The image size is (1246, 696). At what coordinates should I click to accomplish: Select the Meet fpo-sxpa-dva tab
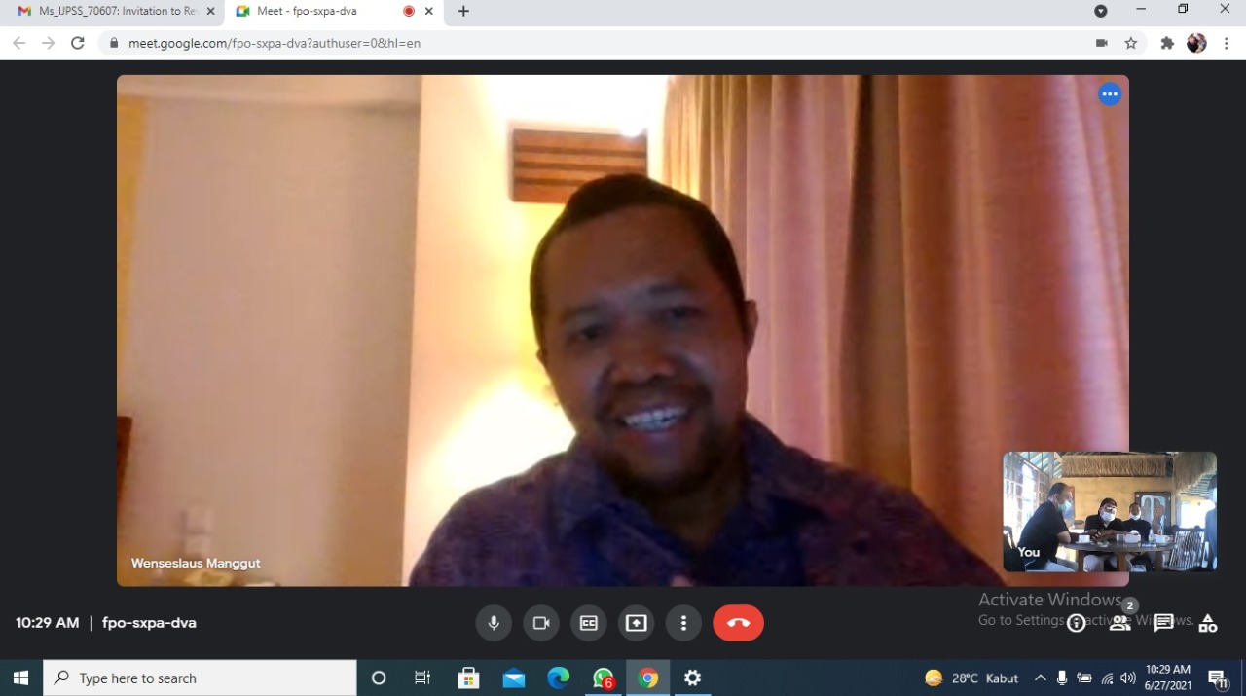click(321, 11)
